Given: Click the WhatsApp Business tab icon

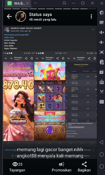Looking at the screenshot, I should [10, 3].
